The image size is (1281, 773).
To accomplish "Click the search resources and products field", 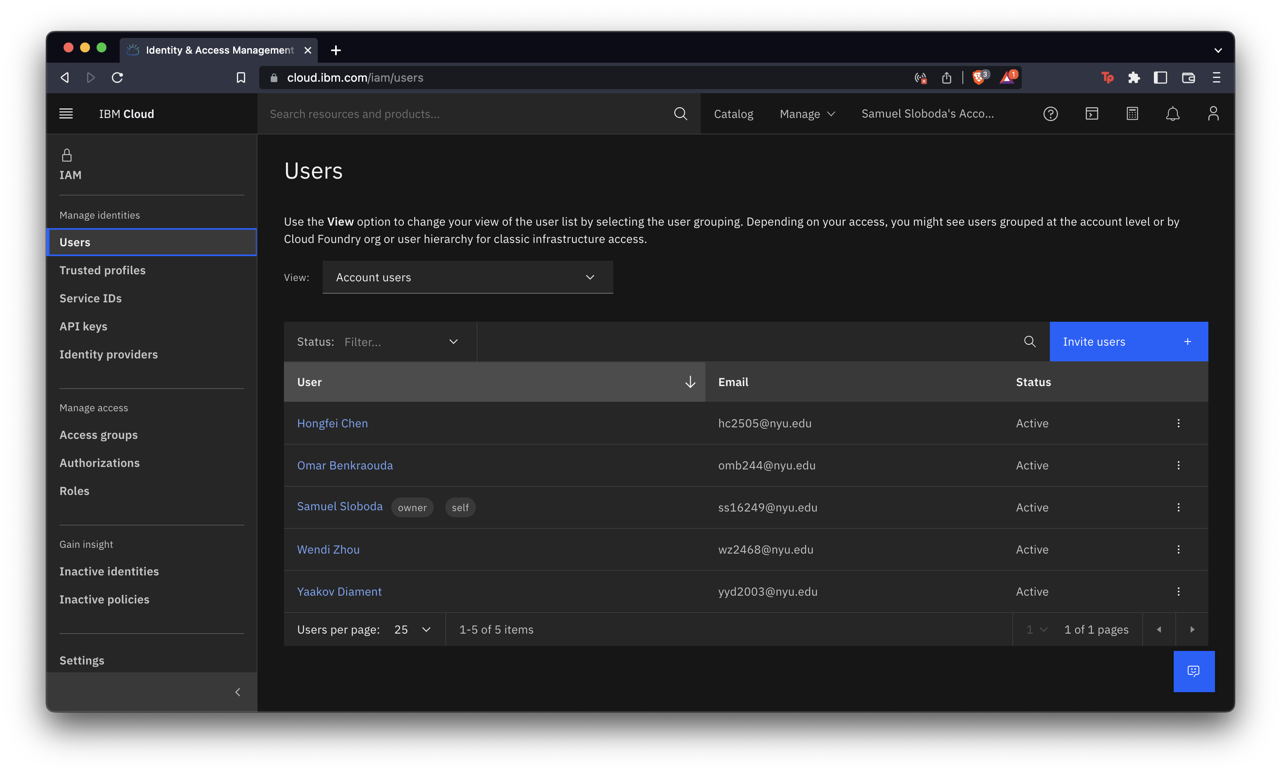I will (468, 113).
